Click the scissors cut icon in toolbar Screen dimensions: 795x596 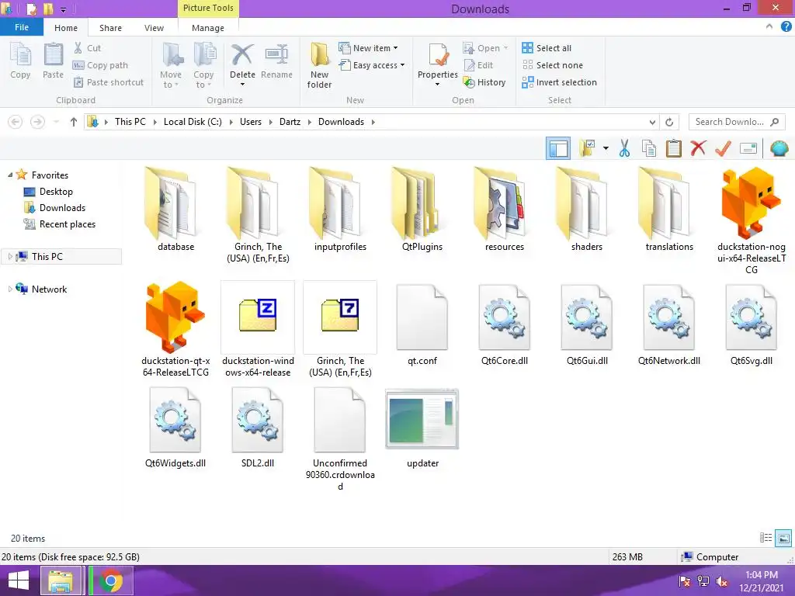coord(624,148)
